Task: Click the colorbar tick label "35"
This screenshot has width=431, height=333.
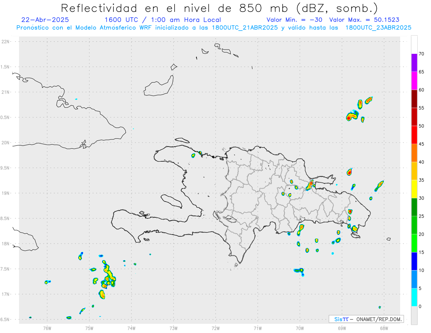Action: [422, 180]
